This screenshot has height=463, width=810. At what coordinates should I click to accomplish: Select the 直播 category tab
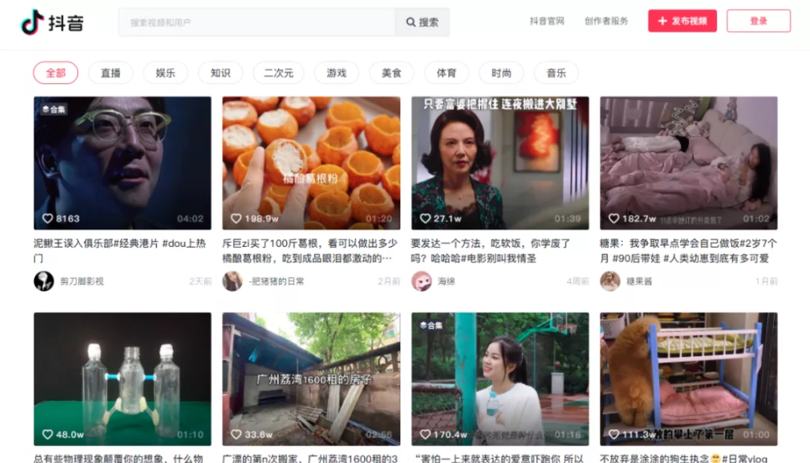point(111,73)
